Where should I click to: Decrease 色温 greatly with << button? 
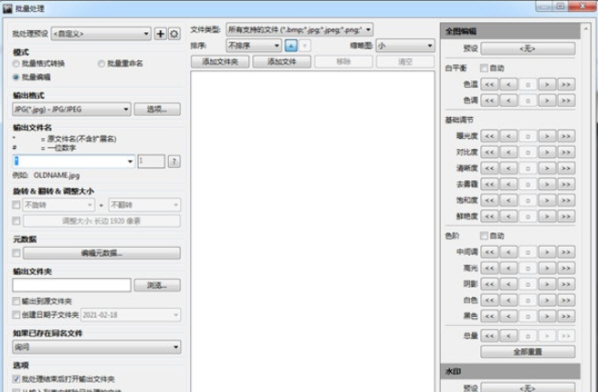pyautogui.click(x=489, y=84)
